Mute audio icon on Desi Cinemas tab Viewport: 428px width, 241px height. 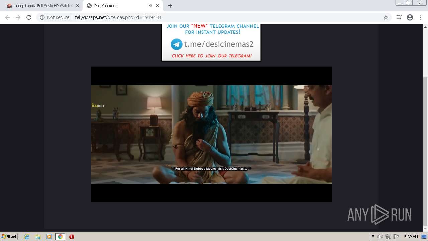(150, 6)
